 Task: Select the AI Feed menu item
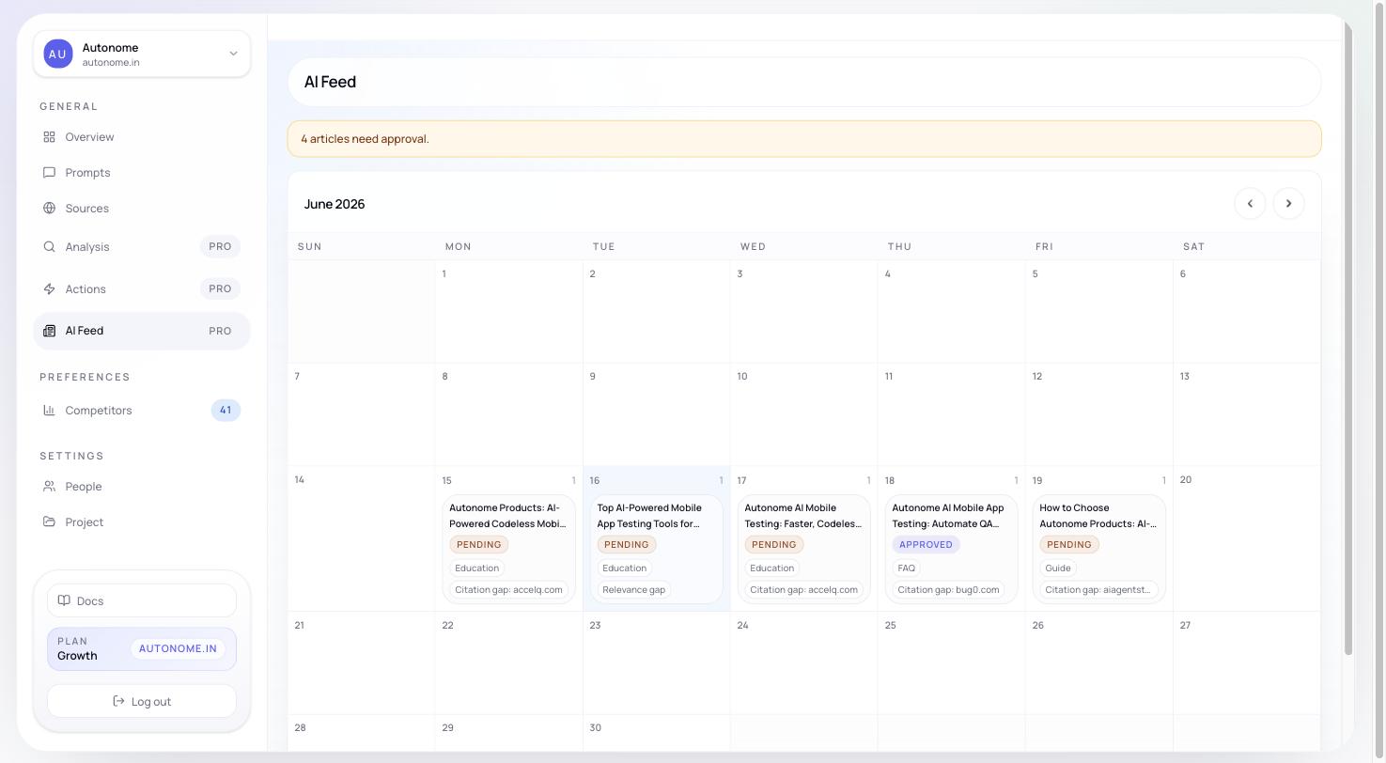[x=142, y=331]
